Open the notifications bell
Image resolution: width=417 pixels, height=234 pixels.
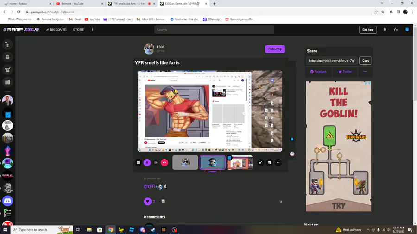385,30
